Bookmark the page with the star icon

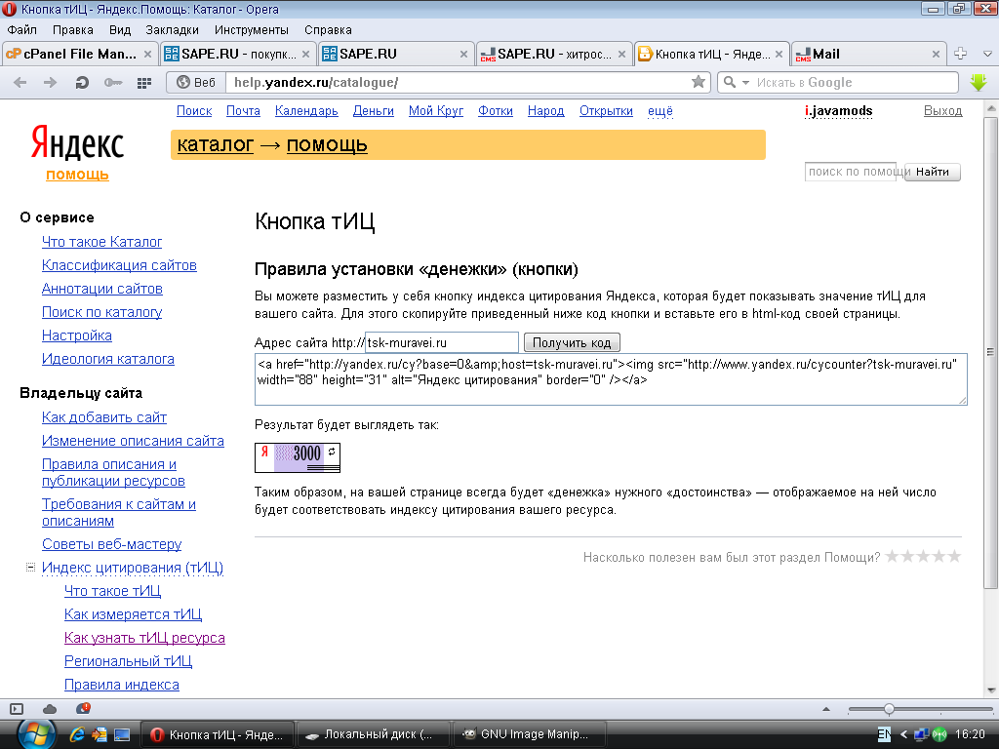point(698,83)
